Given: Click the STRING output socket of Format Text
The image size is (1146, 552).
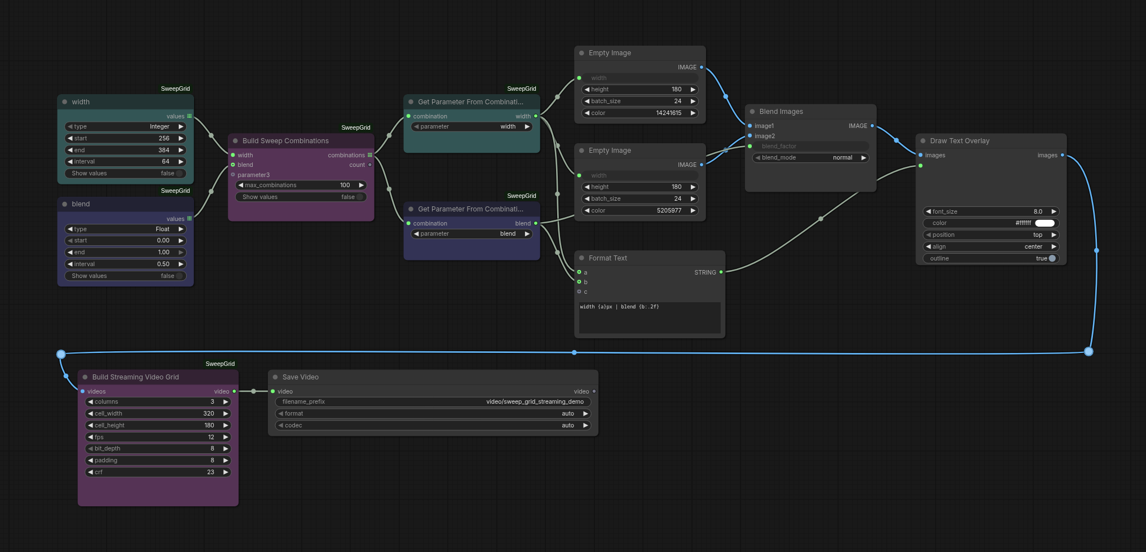Looking at the screenshot, I should 721,272.
